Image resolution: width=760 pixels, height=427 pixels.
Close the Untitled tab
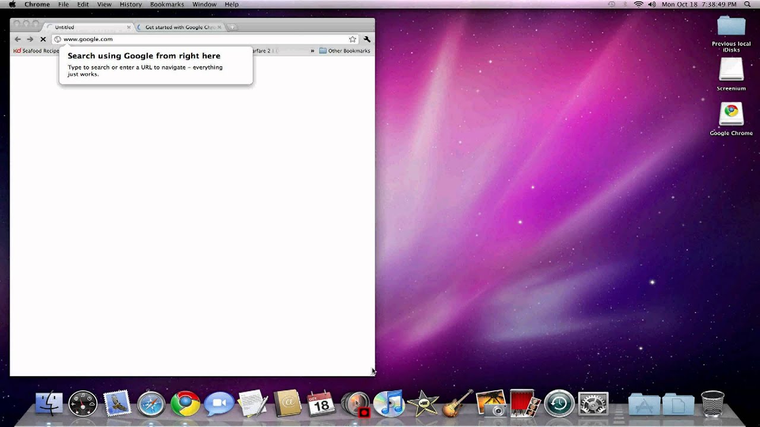129,27
